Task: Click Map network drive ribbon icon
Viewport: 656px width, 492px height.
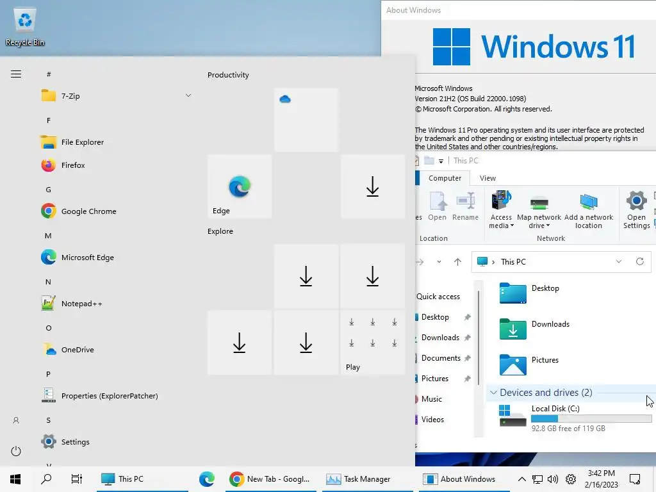Action: click(x=539, y=209)
